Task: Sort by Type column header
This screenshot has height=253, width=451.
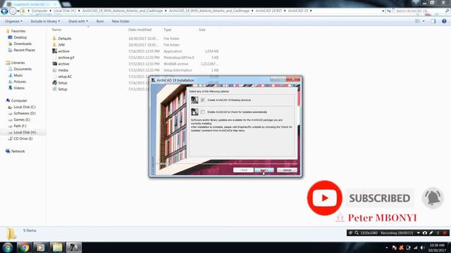Action: [168, 30]
